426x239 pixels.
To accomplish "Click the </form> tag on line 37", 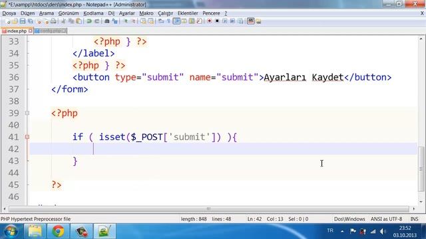I will (x=69, y=89).
